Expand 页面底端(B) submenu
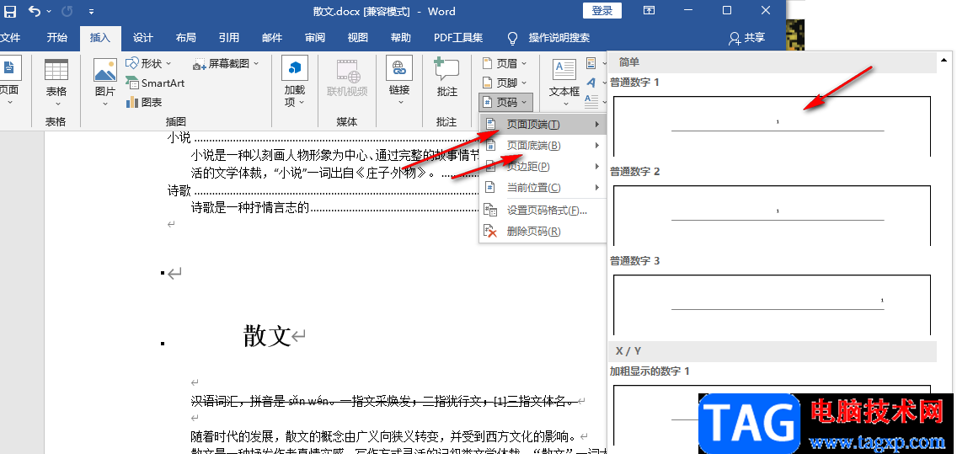The height and width of the screenshot is (454, 957). pyautogui.click(x=542, y=146)
